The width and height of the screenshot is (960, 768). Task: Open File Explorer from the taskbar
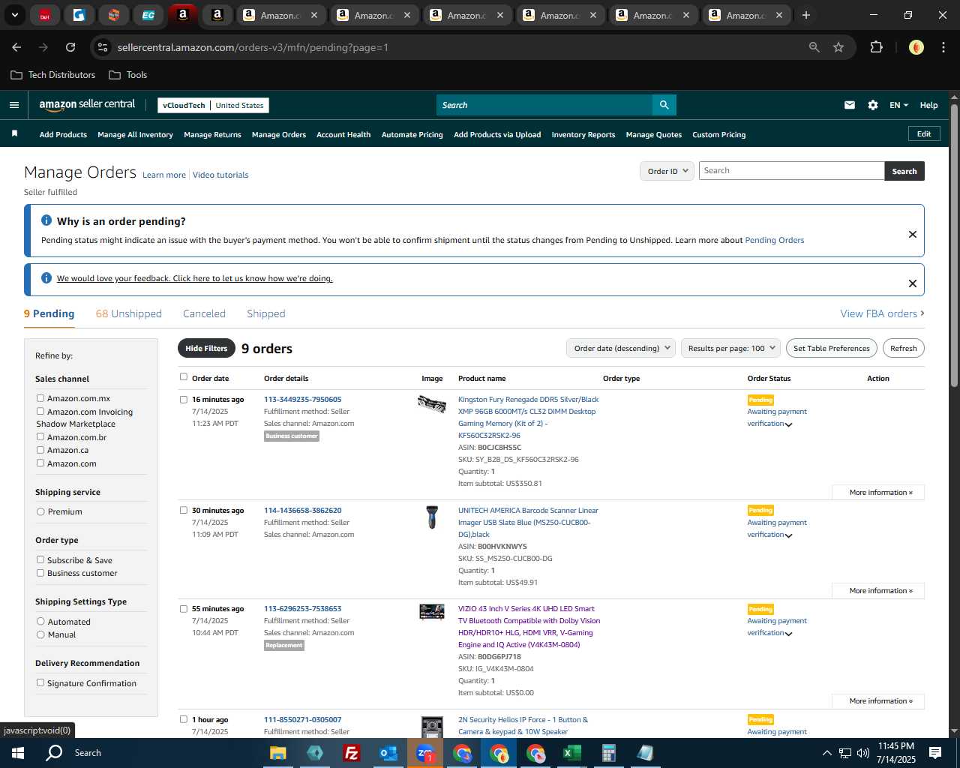(x=277, y=753)
